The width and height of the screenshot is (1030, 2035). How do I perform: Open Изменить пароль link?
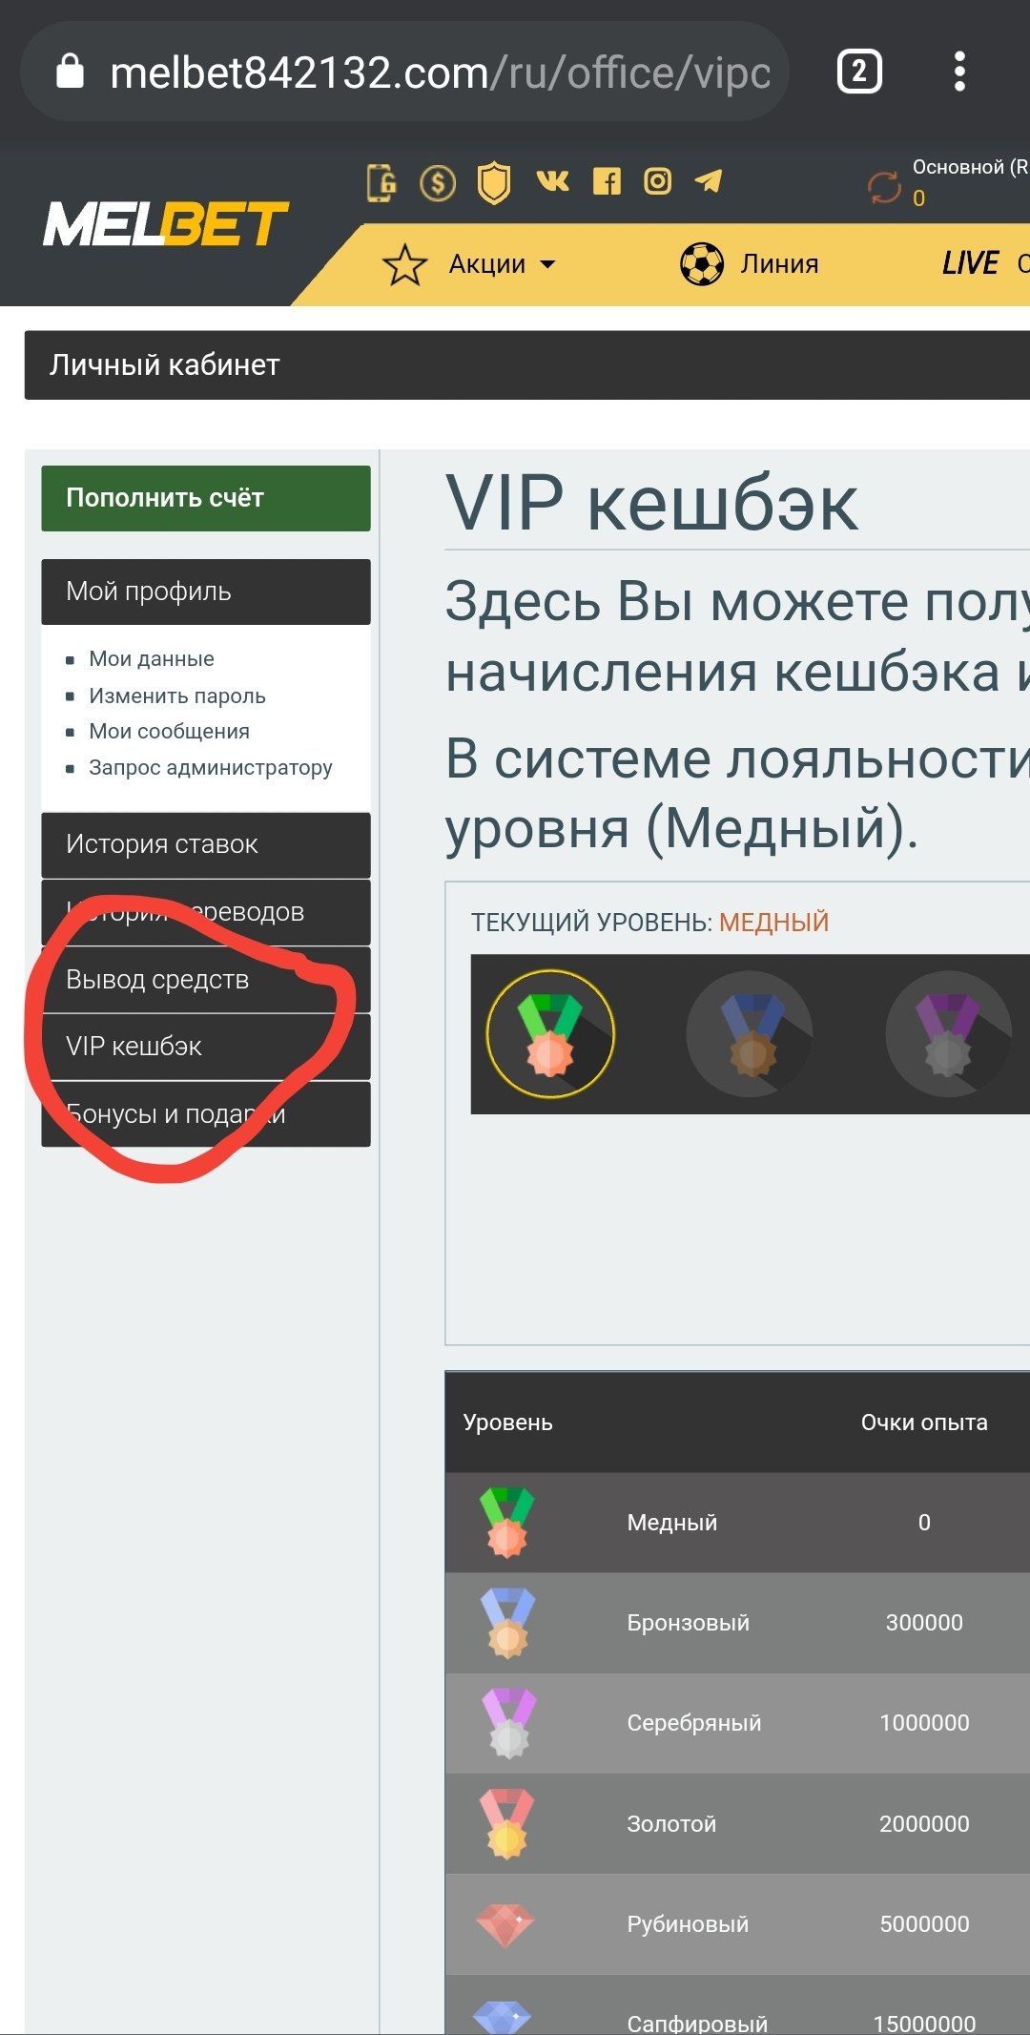[177, 696]
